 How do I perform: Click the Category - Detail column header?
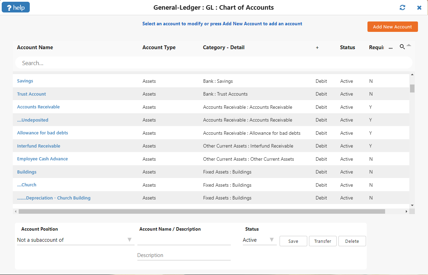(224, 47)
